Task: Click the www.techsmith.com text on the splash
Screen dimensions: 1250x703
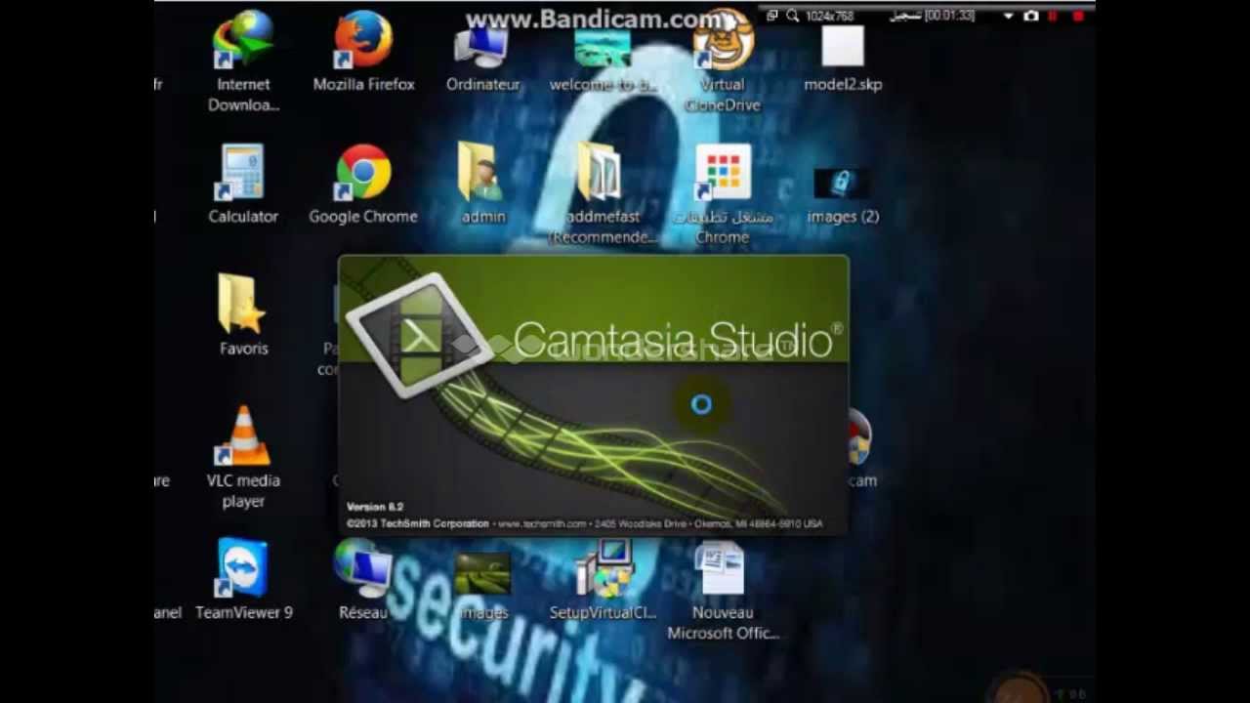Action: tap(541, 523)
